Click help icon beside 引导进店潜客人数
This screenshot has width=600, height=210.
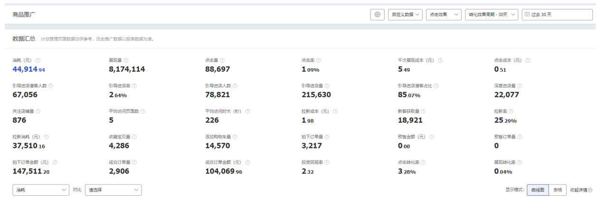pyautogui.click(x=51, y=86)
